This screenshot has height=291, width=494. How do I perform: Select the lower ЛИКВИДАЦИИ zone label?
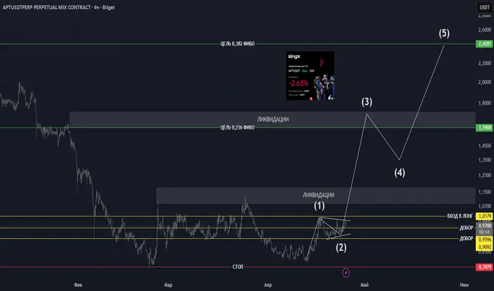click(319, 195)
